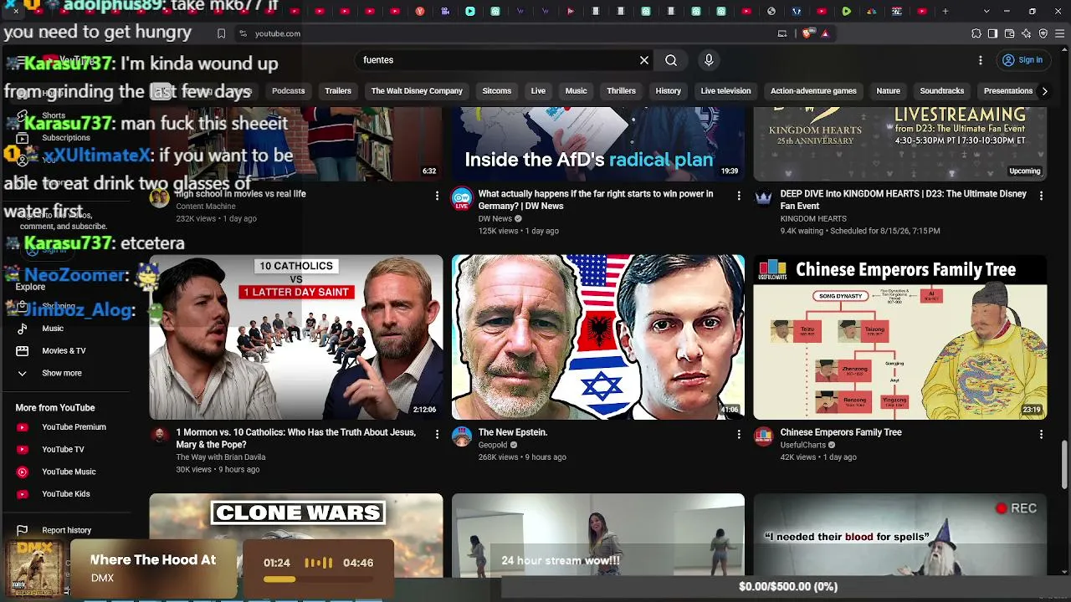The width and height of the screenshot is (1071, 602).
Task: Open the browser extensions puzzle icon
Action: point(976,33)
